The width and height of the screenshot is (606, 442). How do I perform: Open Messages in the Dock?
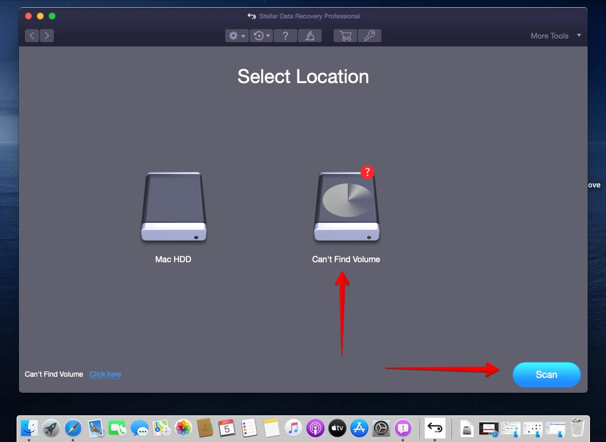(139, 428)
